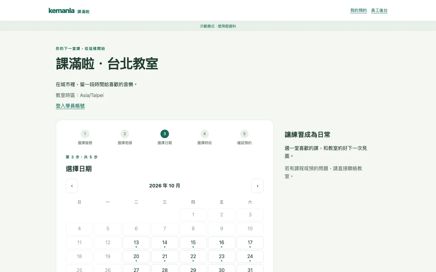Click disabled date 2
436x272 pixels.
[222, 215]
